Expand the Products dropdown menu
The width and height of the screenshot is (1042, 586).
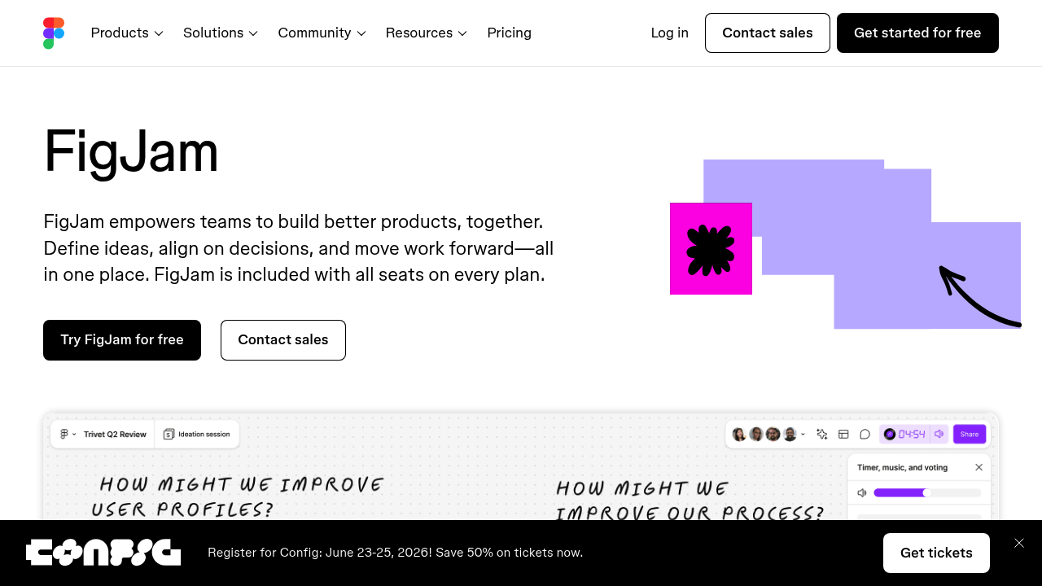(x=127, y=33)
